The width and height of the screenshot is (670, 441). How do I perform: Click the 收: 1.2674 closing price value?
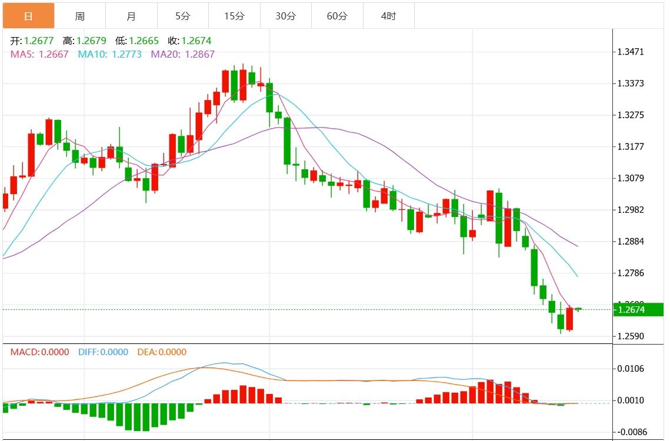click(x=189, y=41)
